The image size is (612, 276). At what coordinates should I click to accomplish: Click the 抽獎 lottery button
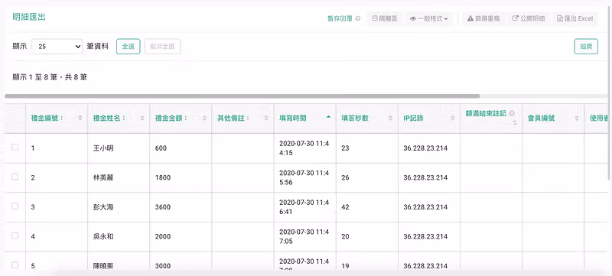point(586,47)
